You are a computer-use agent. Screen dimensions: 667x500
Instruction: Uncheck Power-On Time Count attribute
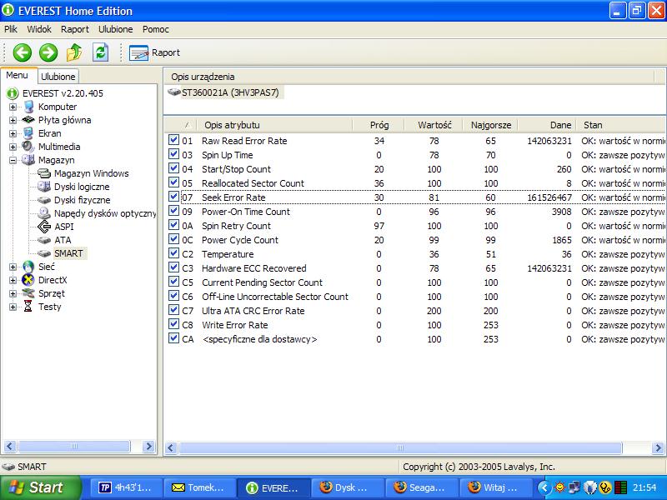[173, 211]
